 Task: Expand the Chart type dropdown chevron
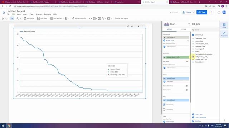coord(189,24)
